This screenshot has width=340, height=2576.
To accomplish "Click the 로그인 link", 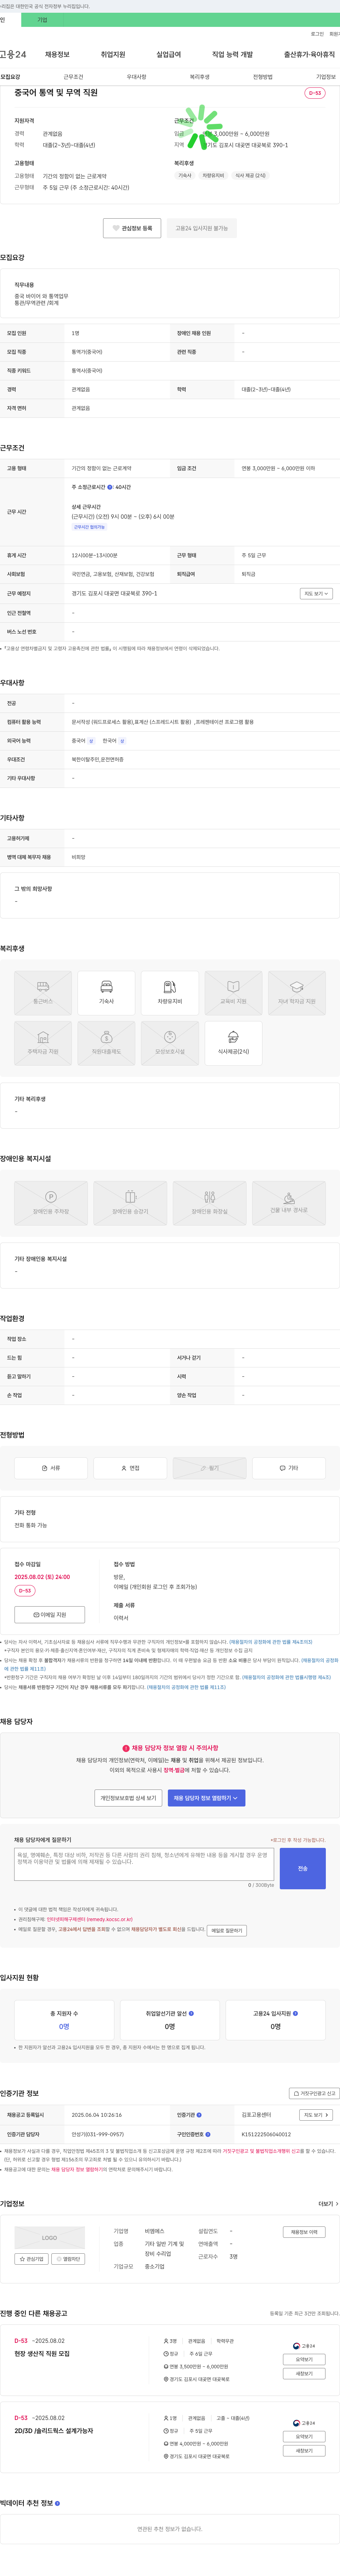I will click(317, 34).
